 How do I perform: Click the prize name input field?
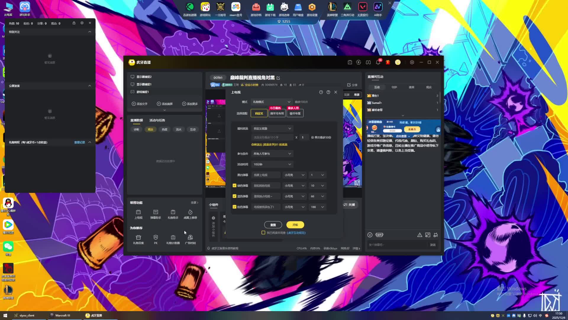tap(272, 137)
